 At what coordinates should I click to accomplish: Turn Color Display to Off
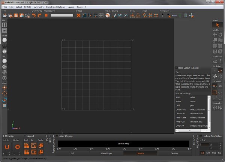[73, 153]
